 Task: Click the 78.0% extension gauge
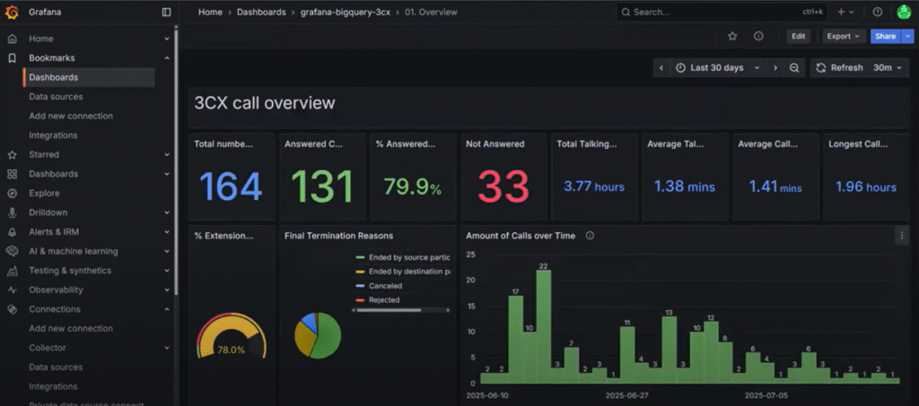231,338
